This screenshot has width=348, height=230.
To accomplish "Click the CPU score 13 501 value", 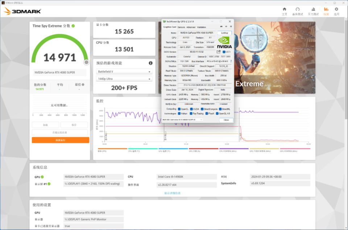I will point(124,49).
